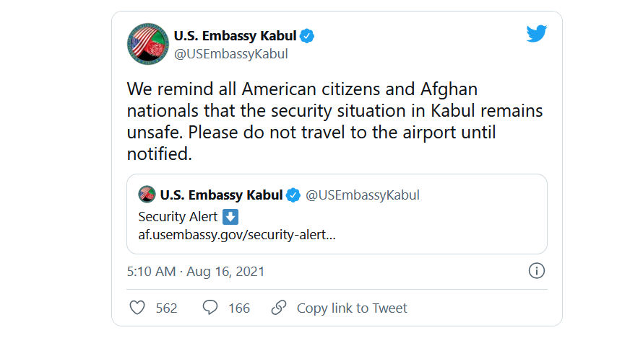
Task: Click the blue down-arrow emoji in quoted tweet
Action: tap(230, 217)
